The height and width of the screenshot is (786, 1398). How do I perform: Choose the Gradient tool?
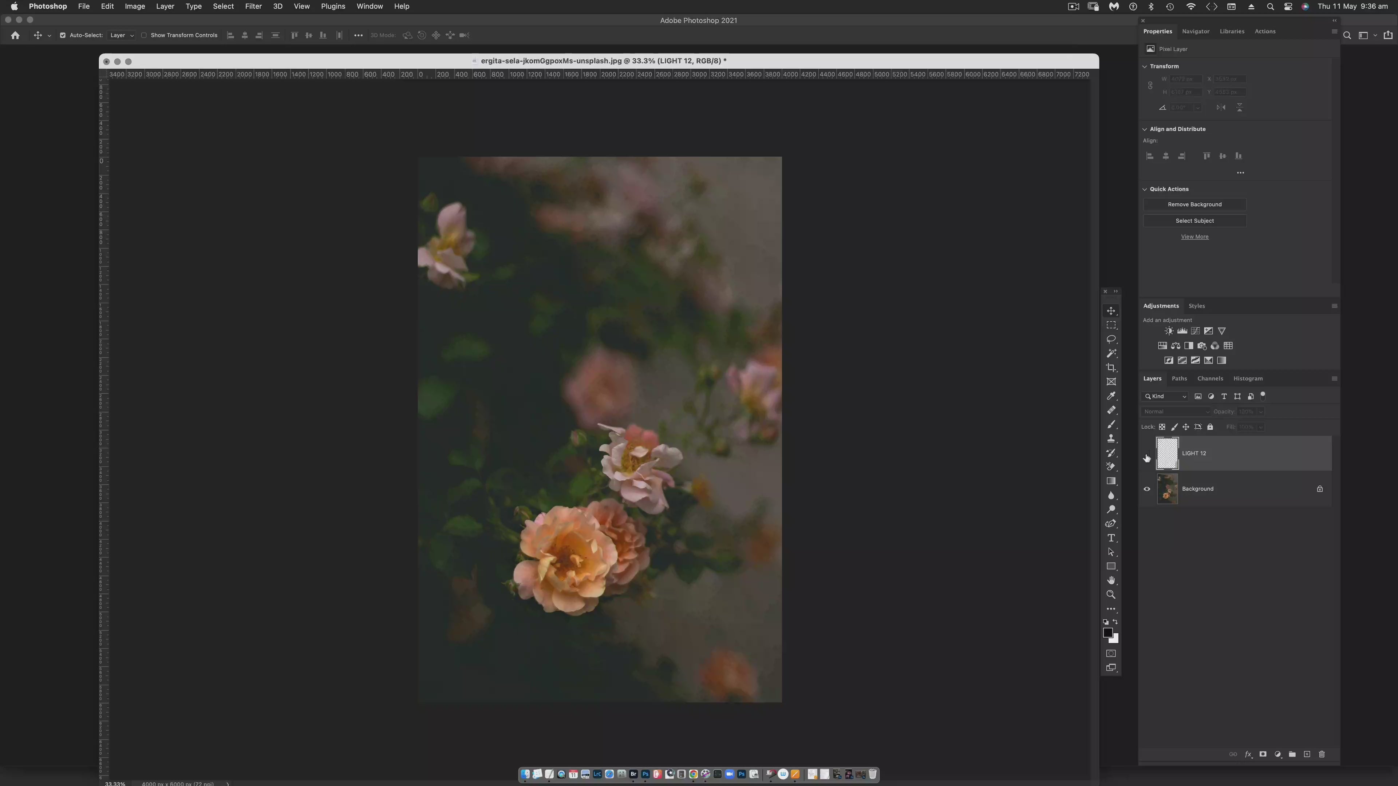tap(1111, 481)
